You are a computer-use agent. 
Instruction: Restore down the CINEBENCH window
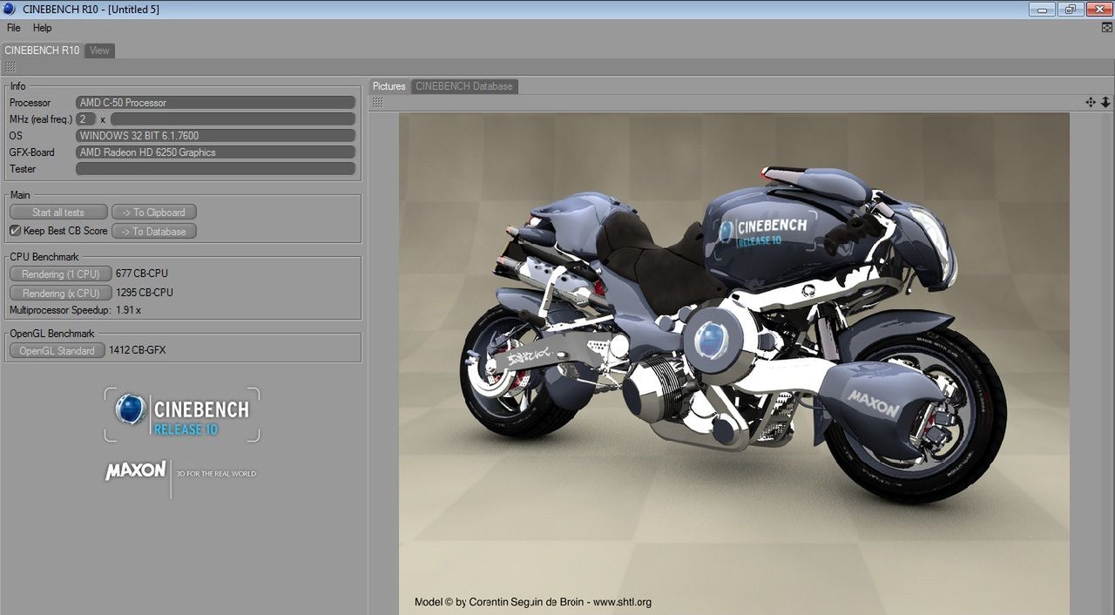pos(1071,10)
